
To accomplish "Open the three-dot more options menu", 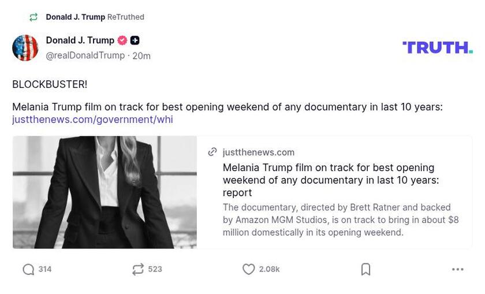I will tap(457, 269).
